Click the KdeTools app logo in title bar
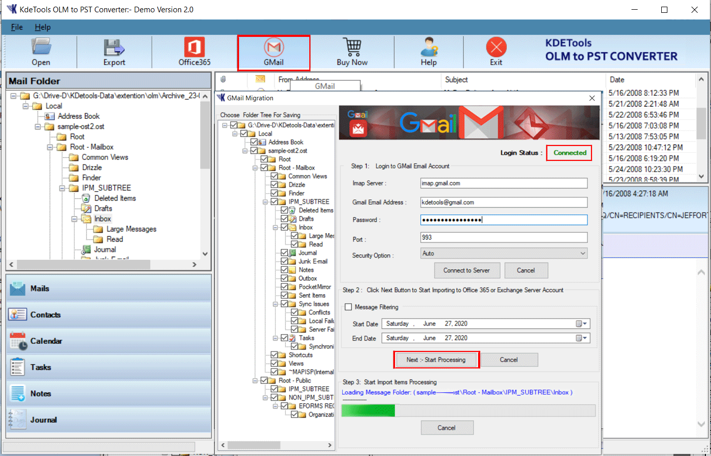 point(12,9)
